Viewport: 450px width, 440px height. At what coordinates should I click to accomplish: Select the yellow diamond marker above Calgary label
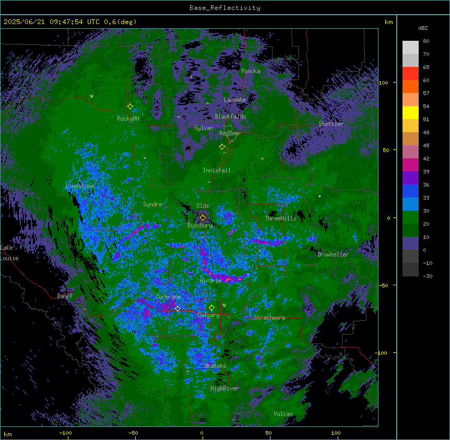211,308
